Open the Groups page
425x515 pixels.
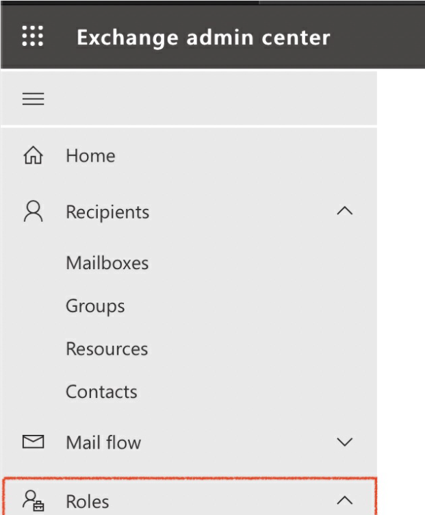coord(95,306)
